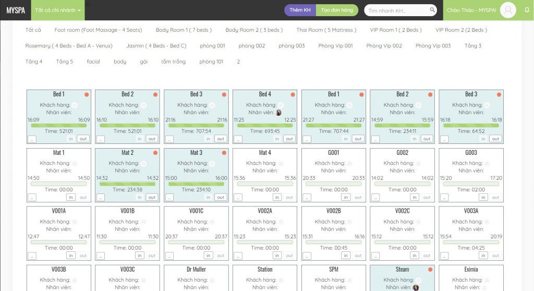
Task: Click the search magnifier icon
Action: 432,10
